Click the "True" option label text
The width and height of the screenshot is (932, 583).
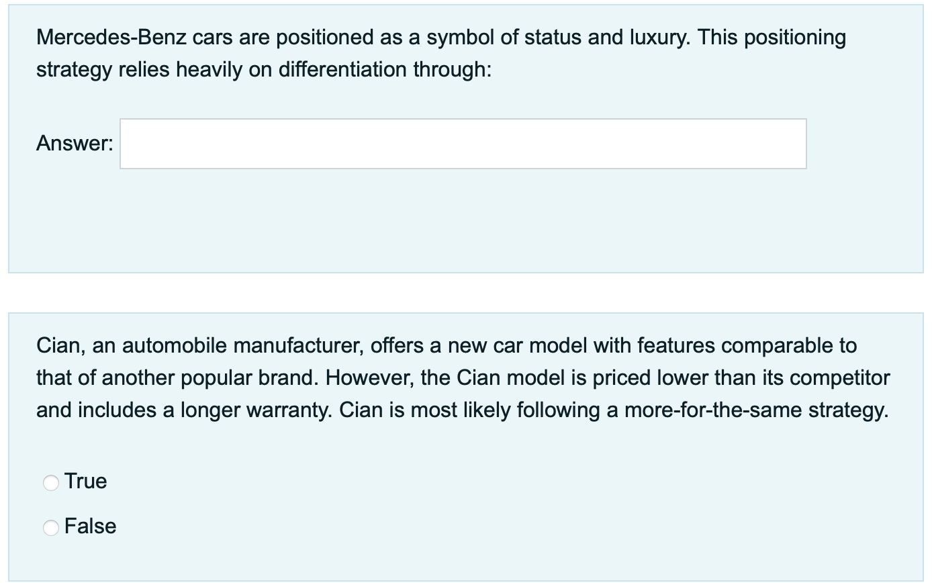86,482
